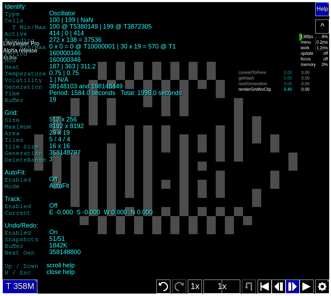331x296 pixels.
Task: Click the 1x step size control
Action: (195, 286)
